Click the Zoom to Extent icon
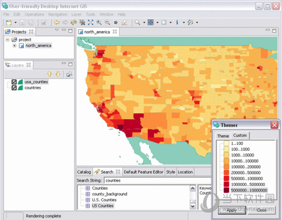 91,22
